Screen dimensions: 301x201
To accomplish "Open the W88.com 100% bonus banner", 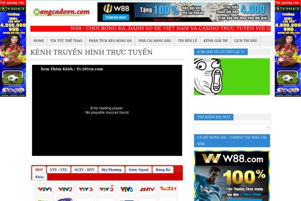I will [232, 176].
